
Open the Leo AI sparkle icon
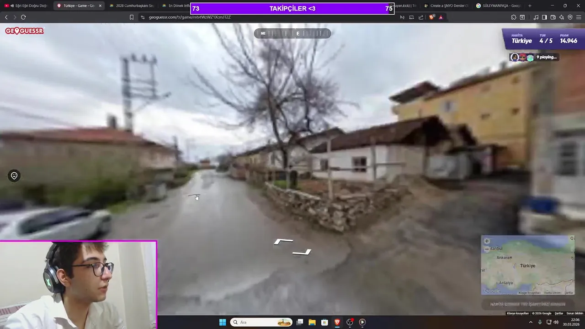click(561, 17)
